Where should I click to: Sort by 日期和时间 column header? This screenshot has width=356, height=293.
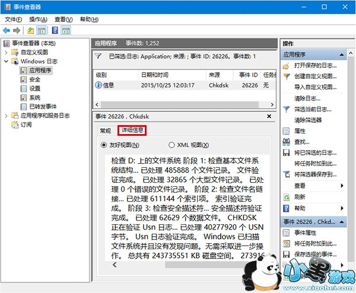click(x=172, y=75)
